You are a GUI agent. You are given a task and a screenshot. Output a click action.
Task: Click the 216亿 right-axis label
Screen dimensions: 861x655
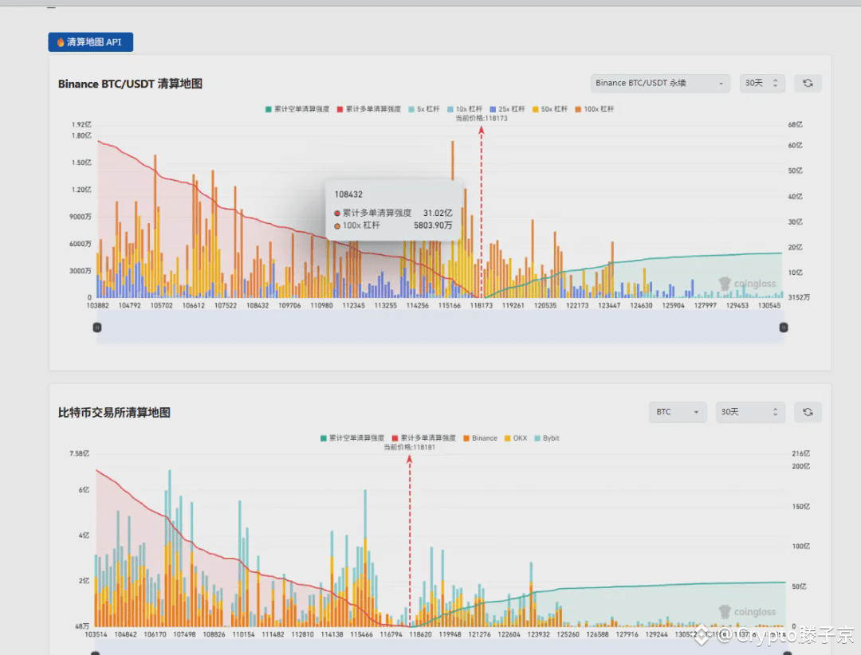800,453
